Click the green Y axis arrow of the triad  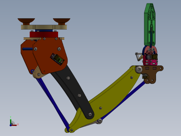pos(10,122)
